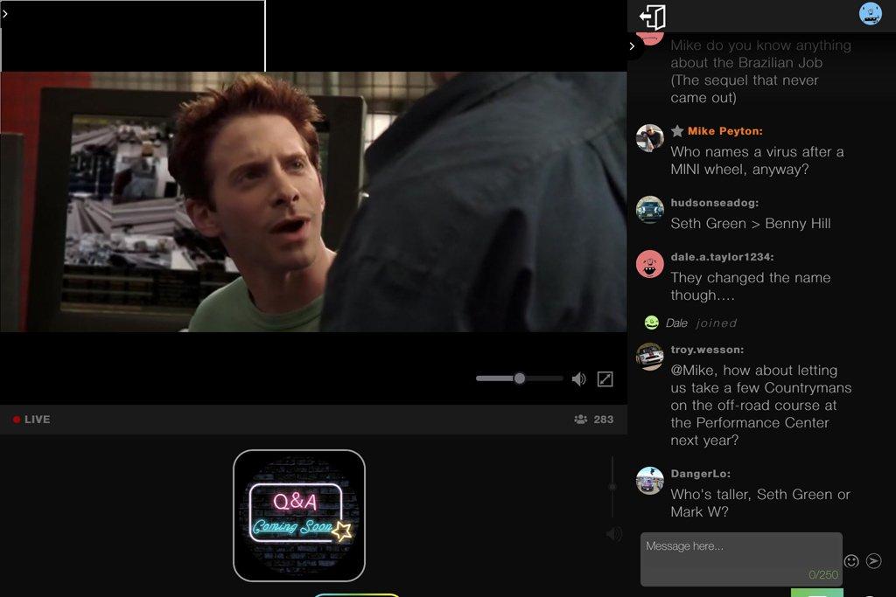This screenshot has height=597, width=896.
Task: Mute the lower speaker icon beside chat
Action: click(614, 533)
